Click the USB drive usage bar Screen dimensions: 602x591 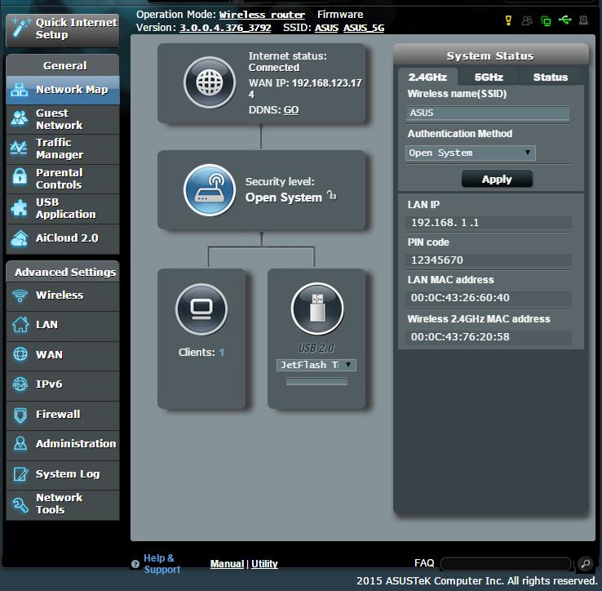(316, 381)
